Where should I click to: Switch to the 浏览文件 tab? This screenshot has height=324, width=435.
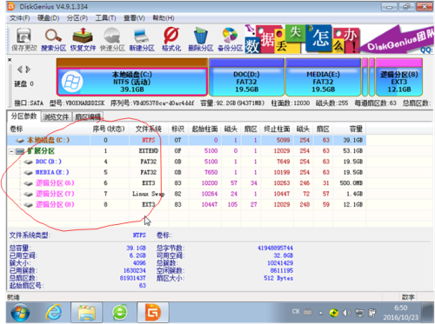[56, 116]
